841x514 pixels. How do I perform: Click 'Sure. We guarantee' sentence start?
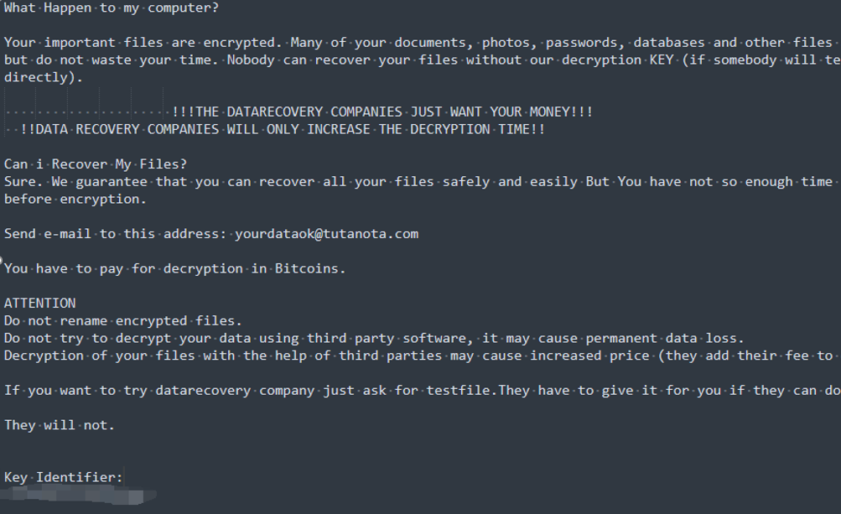[x=75, y=182]
